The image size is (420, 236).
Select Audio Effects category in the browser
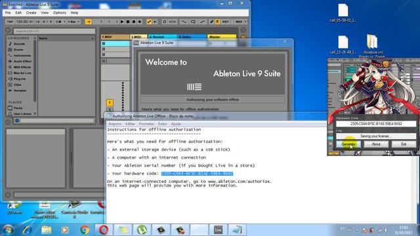[x=22, y=61]
